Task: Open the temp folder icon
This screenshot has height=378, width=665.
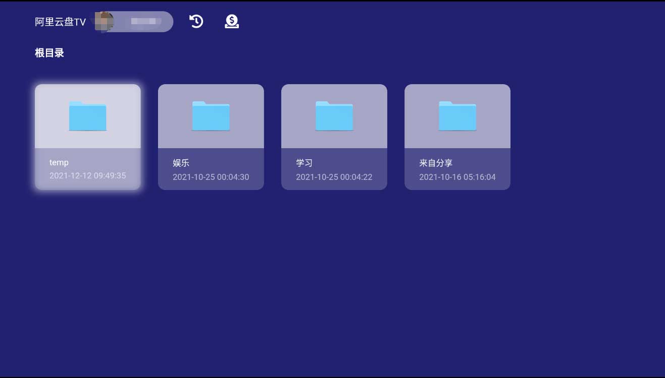Action: pyautogui.click(x=88, y=116)
